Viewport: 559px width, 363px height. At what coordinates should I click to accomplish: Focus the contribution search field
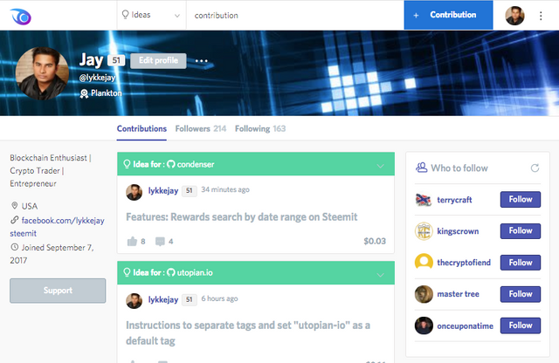295,16
